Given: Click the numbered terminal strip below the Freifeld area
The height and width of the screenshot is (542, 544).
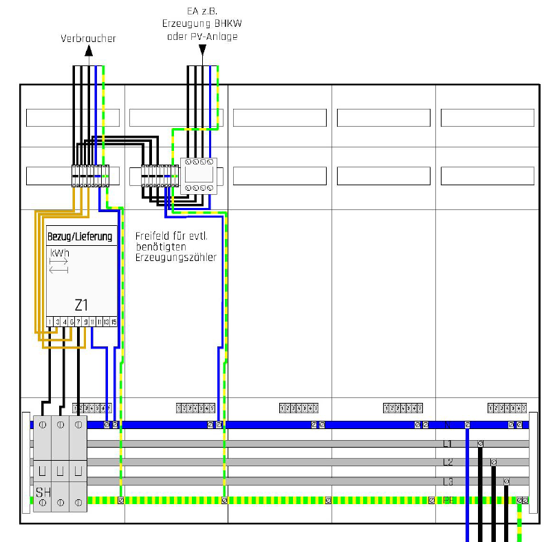Looking at the screenshot, I should pos(196,408).
